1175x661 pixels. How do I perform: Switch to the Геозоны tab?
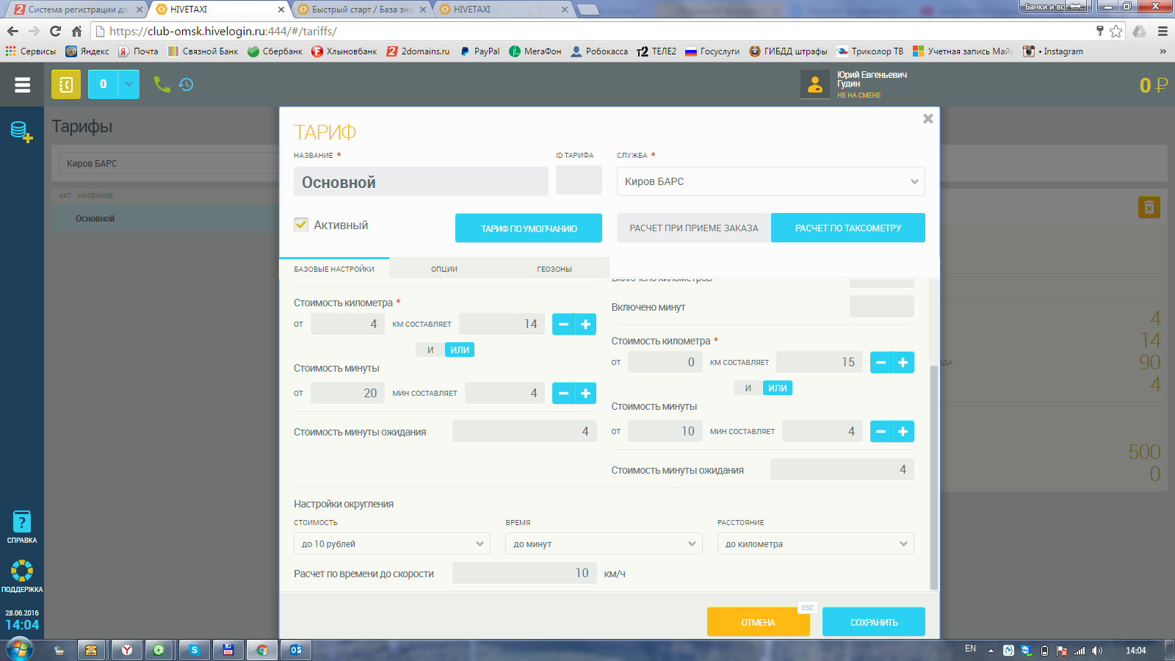(x=554, y=269)
